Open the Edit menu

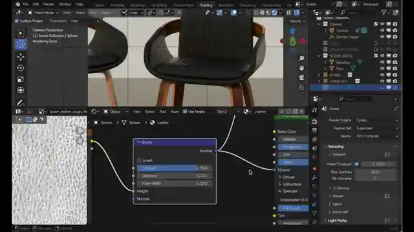point(36,5)
